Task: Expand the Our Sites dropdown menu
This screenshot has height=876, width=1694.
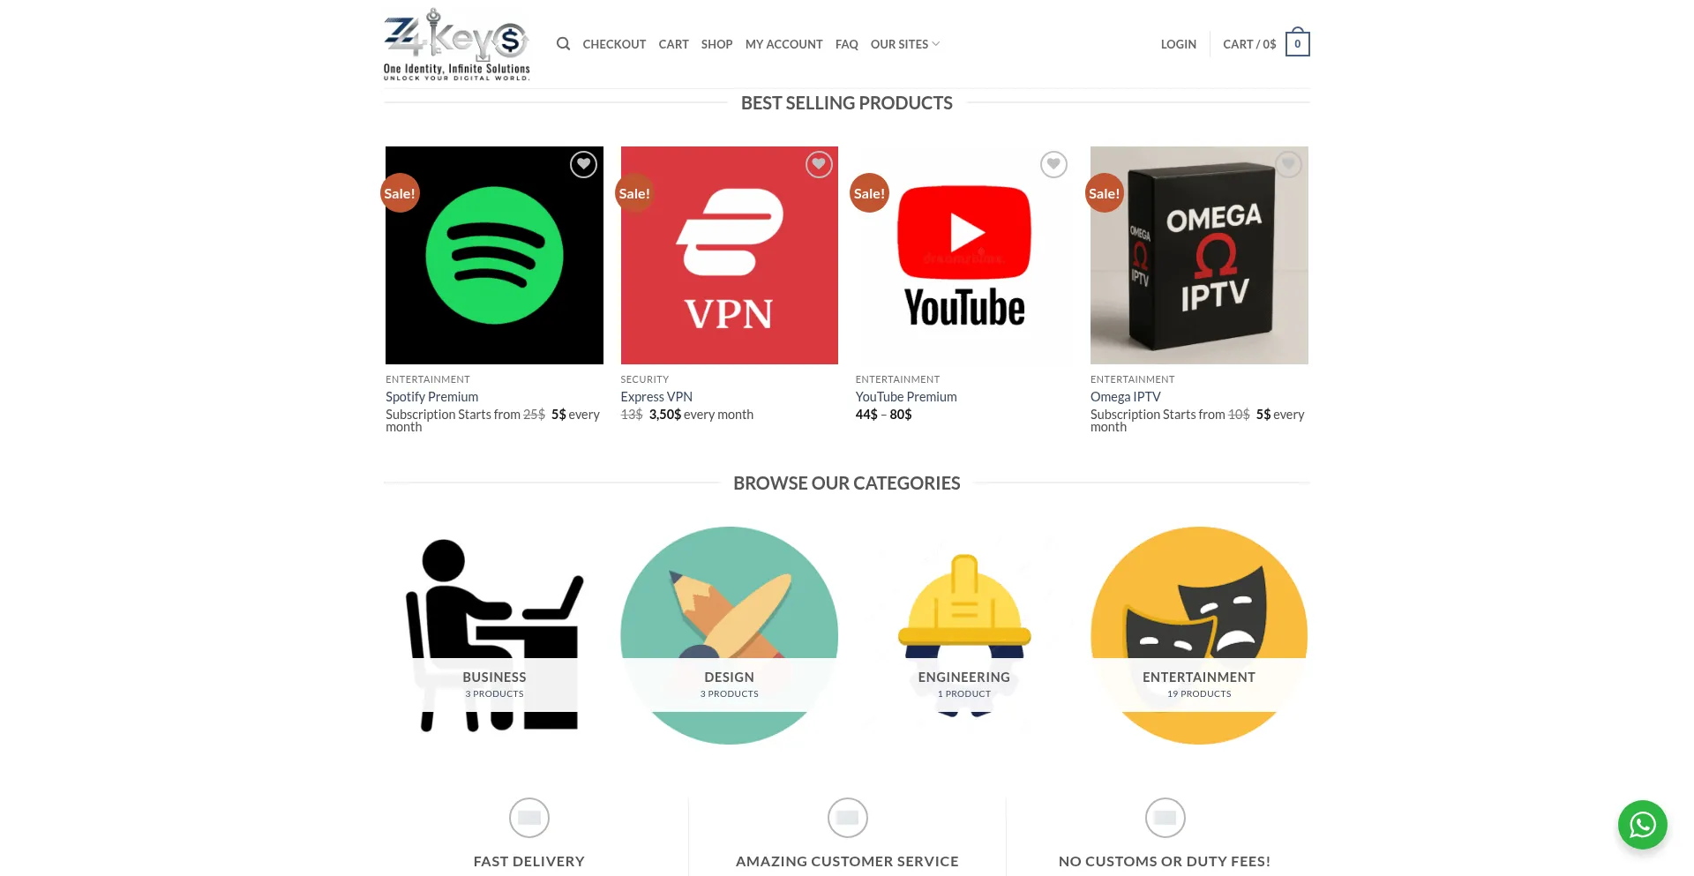Action: (x=905, y=44)
